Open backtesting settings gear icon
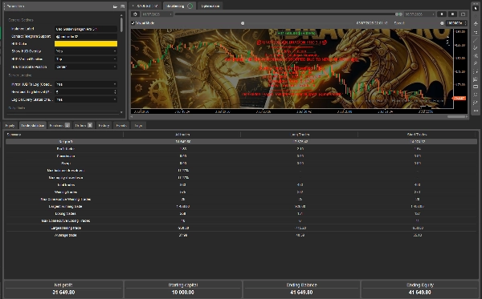This screenshot has width=482, height=299. (135, 14)
